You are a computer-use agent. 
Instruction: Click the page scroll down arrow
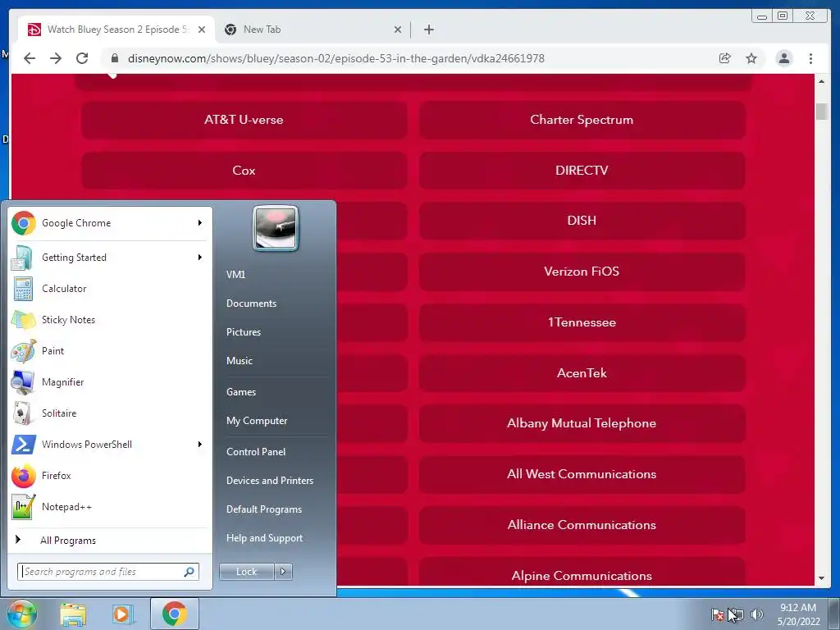(821, 578)
